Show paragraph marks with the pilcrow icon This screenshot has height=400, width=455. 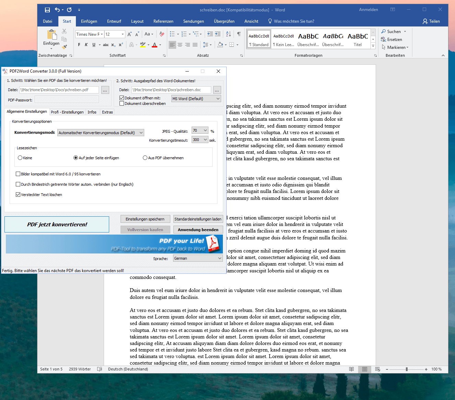(239, 34)
